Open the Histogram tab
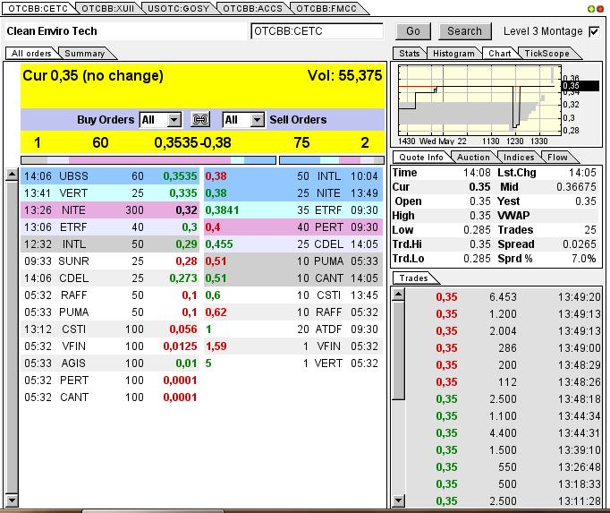 click(x=453, y=54)
